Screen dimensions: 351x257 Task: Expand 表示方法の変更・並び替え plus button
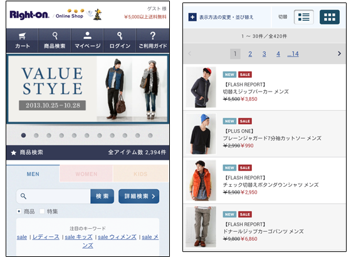pyautogui.click(x=192, y=17)
